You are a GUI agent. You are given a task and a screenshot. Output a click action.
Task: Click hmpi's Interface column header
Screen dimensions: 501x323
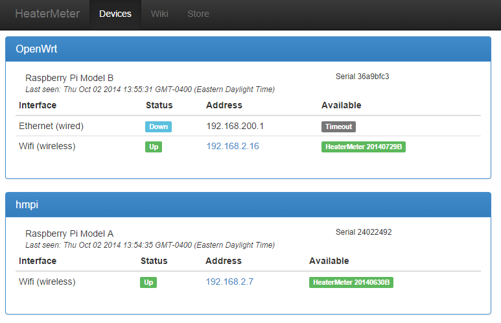click(x=38, y=261)
